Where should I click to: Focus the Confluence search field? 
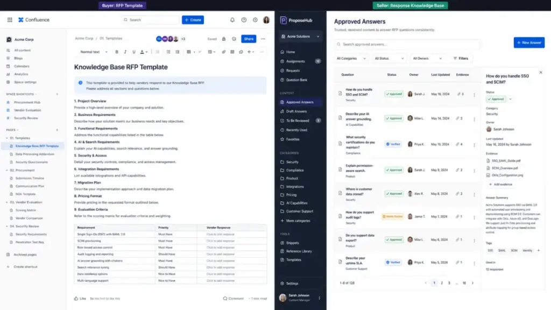pyautogui.click(x=150, y=20)
